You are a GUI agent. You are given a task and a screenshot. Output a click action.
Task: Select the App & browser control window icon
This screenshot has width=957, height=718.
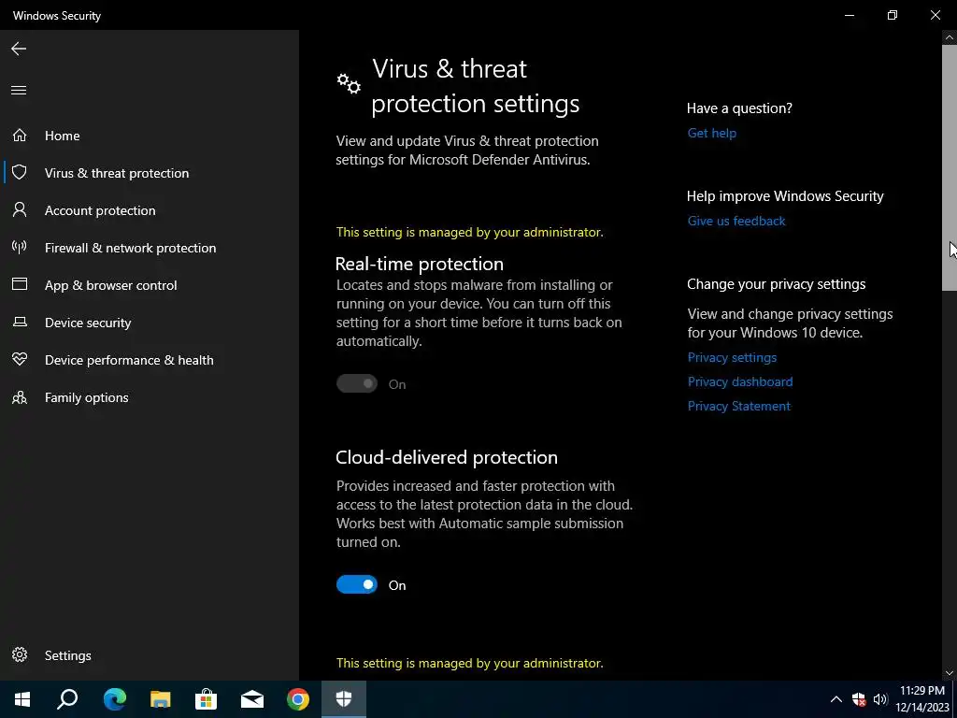20,284
